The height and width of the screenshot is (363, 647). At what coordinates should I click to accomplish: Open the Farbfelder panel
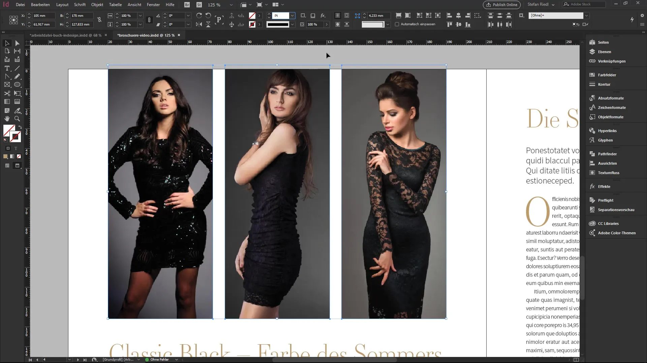coord(607,75)
